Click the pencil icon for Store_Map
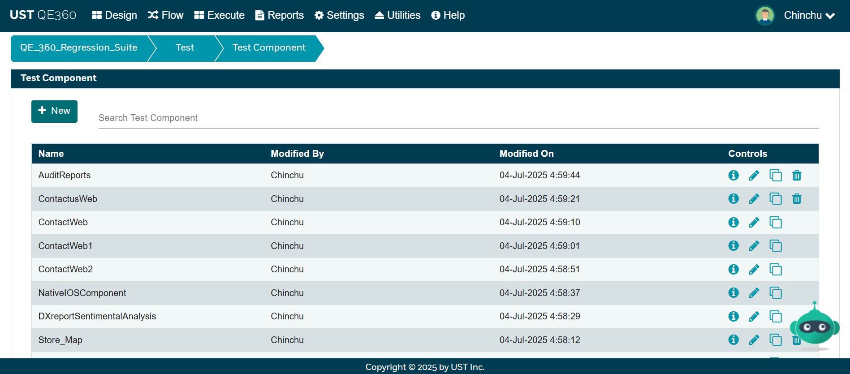Viewport: 850px width, 374px height. [754, 340]
